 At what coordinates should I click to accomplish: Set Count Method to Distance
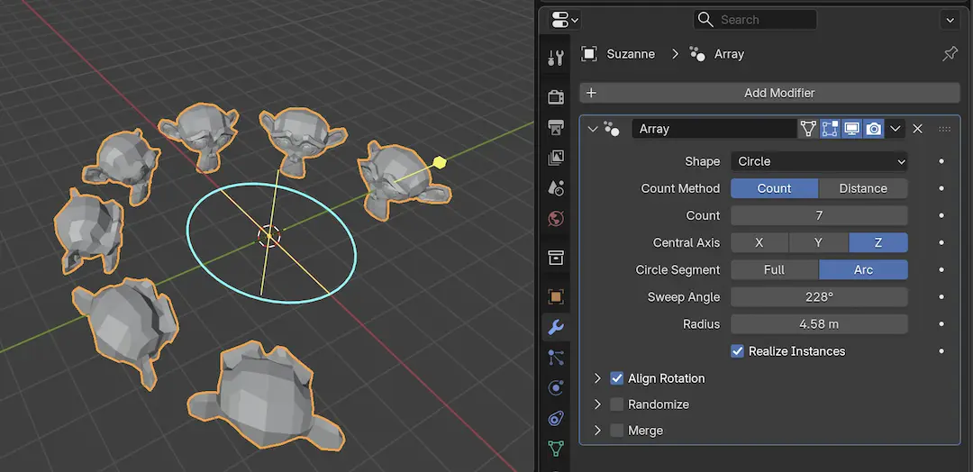pos(862,188)
